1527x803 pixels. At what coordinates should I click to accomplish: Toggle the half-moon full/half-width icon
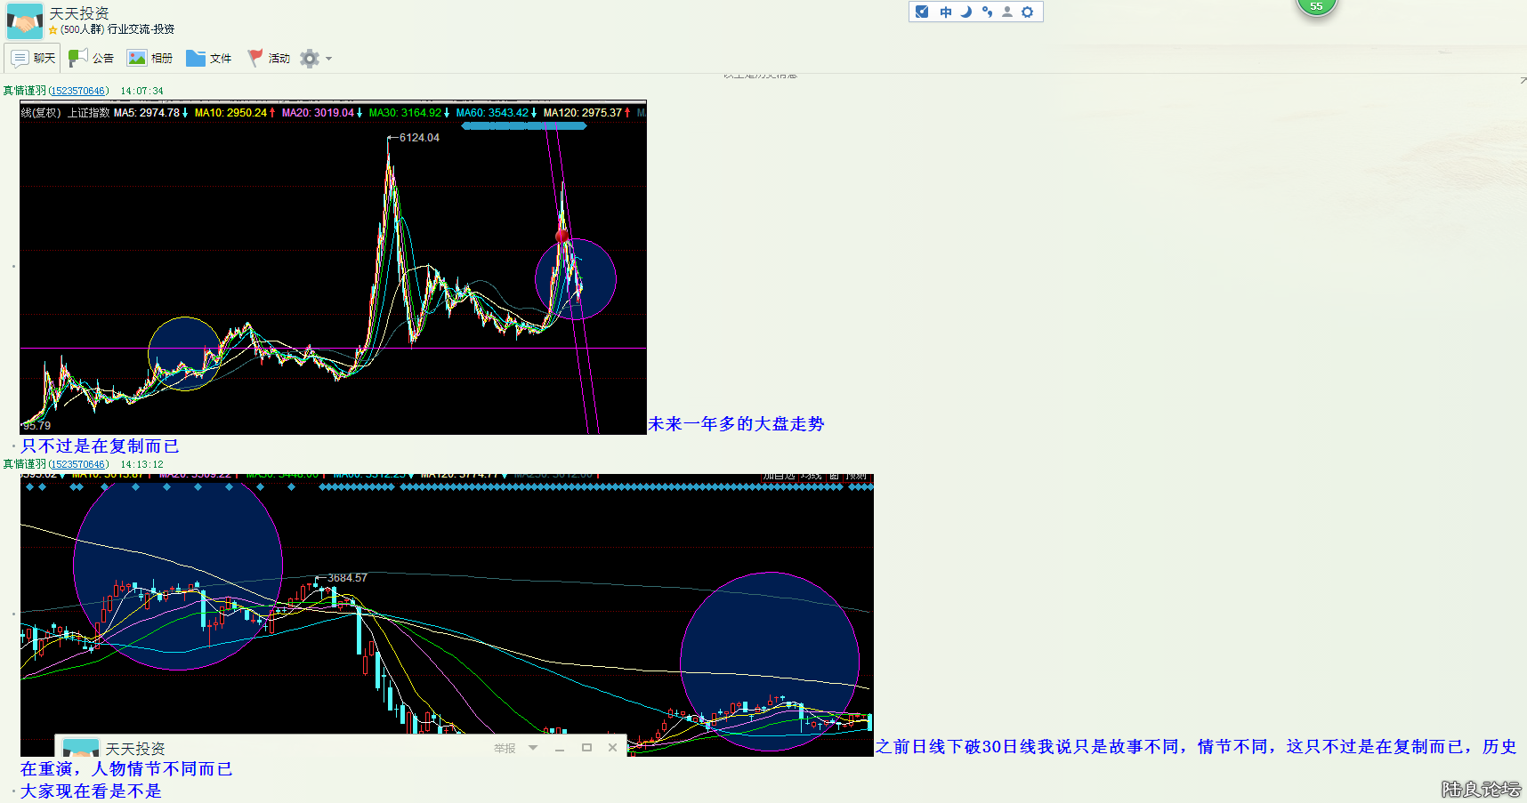click(x=965, y=12)
